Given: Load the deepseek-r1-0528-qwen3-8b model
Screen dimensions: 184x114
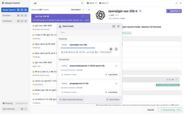Looking at the screenshot, I should coord(111,75).
